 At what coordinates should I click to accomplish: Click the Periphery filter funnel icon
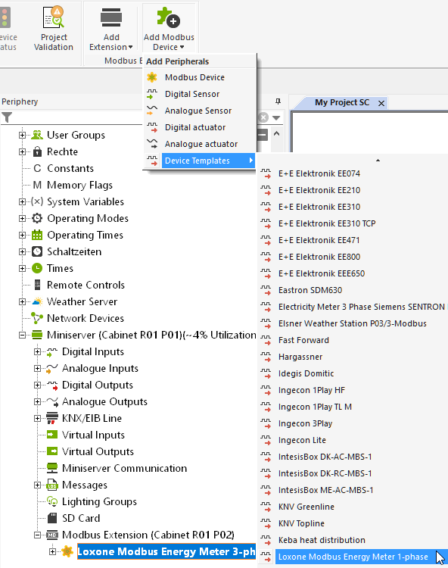(7, 117)
